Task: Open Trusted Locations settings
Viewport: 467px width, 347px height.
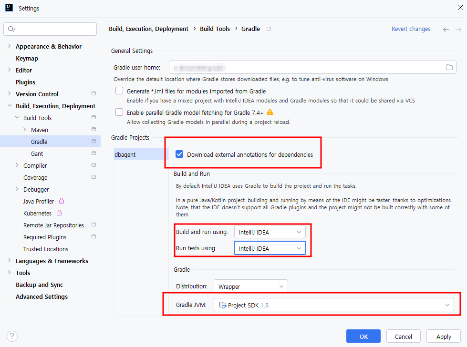Action: pos(46,249)
